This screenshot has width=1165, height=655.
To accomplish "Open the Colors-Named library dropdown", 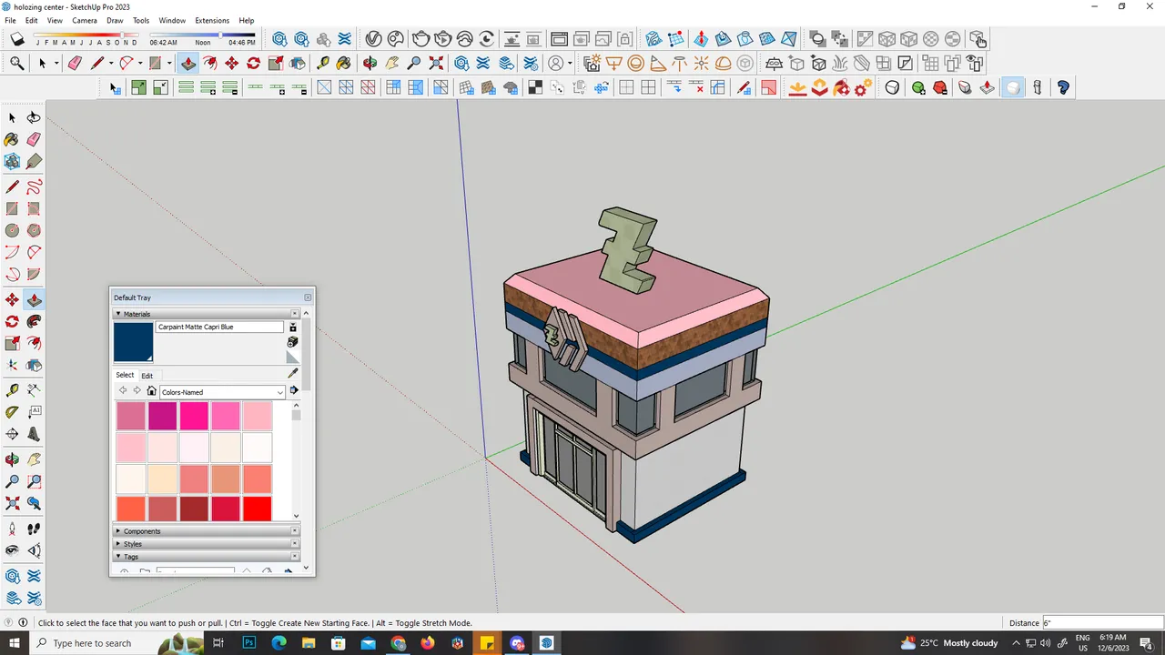I will pos(222,392).
